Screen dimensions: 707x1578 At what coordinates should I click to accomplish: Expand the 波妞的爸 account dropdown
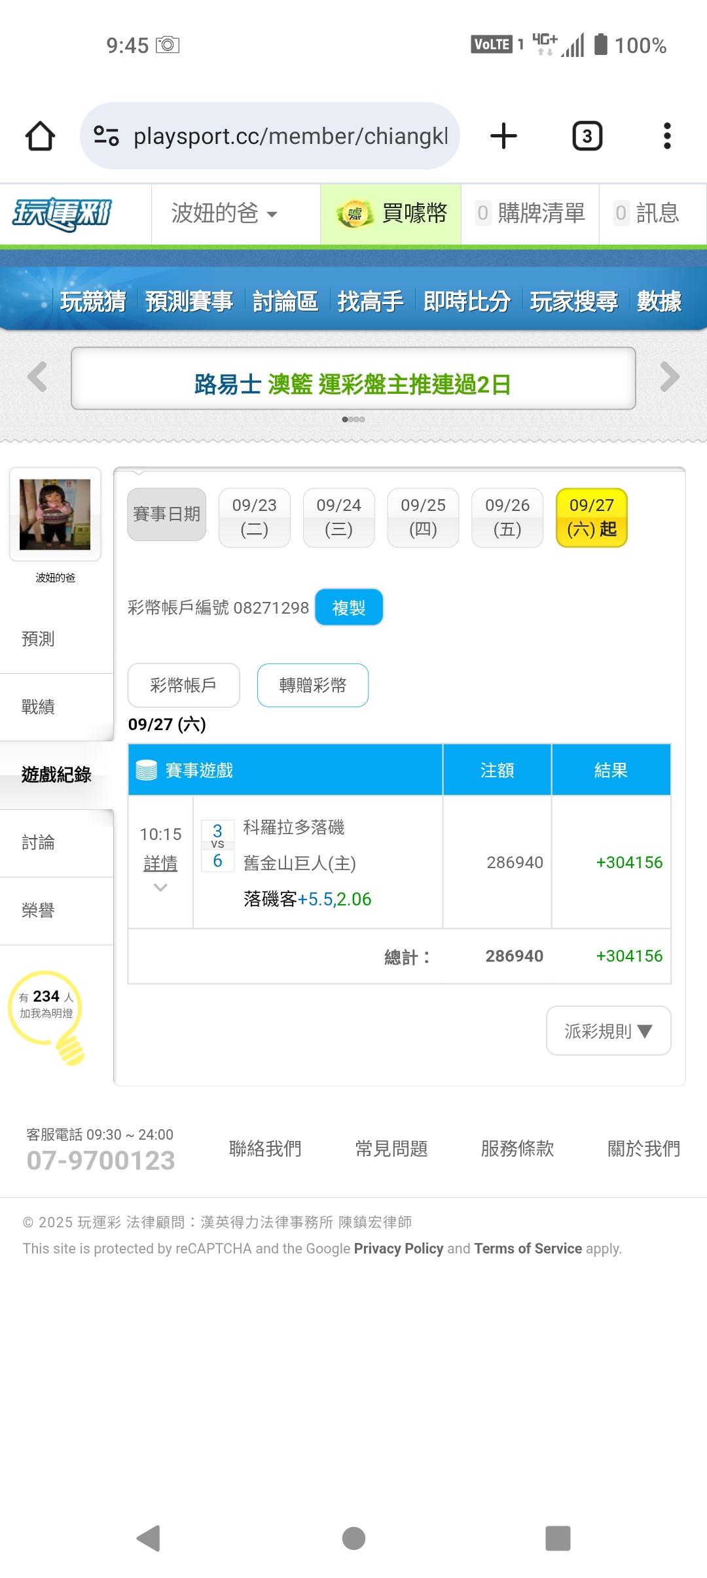tap(224, 214)
